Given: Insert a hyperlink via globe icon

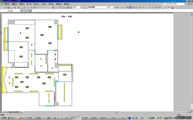Looking at the screenshot, I should tap(53, 7).
